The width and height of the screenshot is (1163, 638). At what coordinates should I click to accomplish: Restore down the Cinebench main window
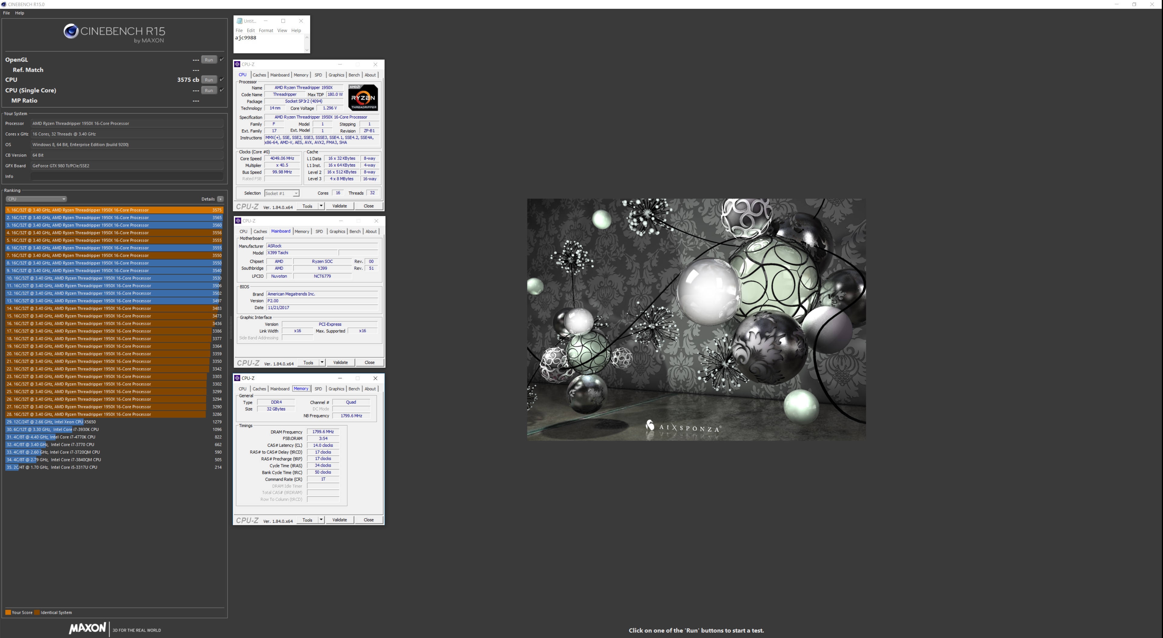click(1134, 4)
